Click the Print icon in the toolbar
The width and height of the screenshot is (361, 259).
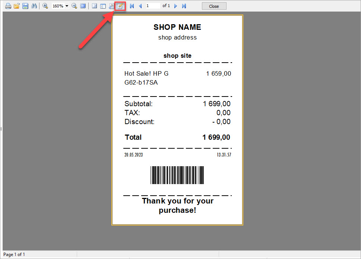coord(8,6)
